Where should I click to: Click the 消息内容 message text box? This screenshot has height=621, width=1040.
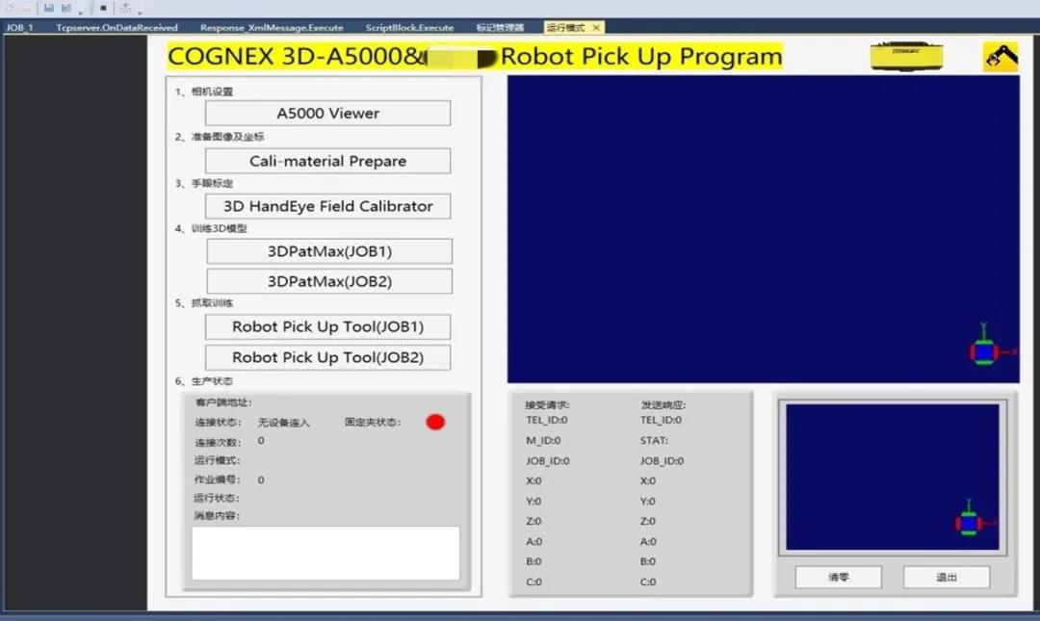pyautogui.click(x=325, y=554)
